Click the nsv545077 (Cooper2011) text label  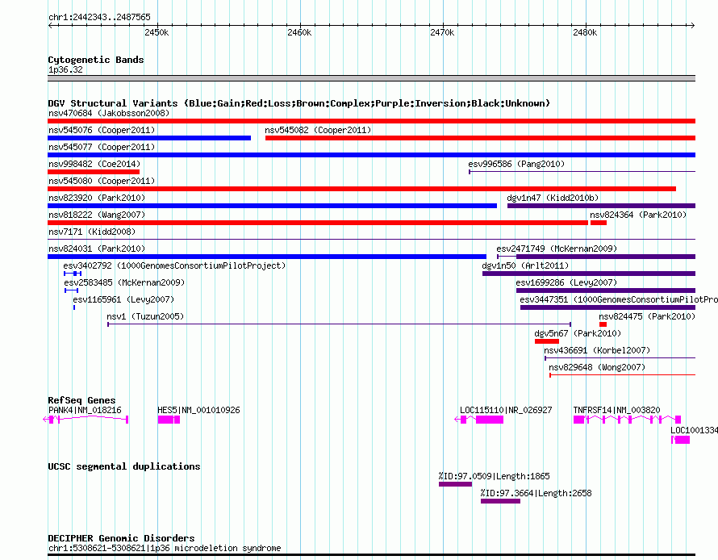(x=102, y=147)
